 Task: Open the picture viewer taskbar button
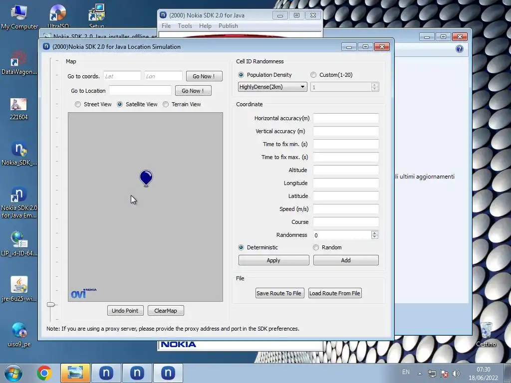pyautogui.click(x=75, y=373)
